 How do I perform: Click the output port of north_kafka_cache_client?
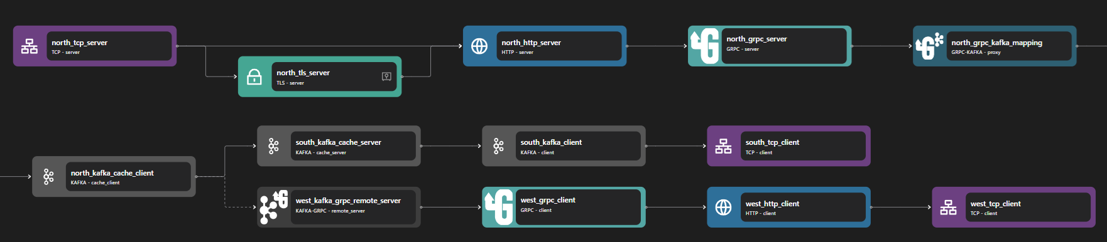pyautogui.click(x=196, y=177)
